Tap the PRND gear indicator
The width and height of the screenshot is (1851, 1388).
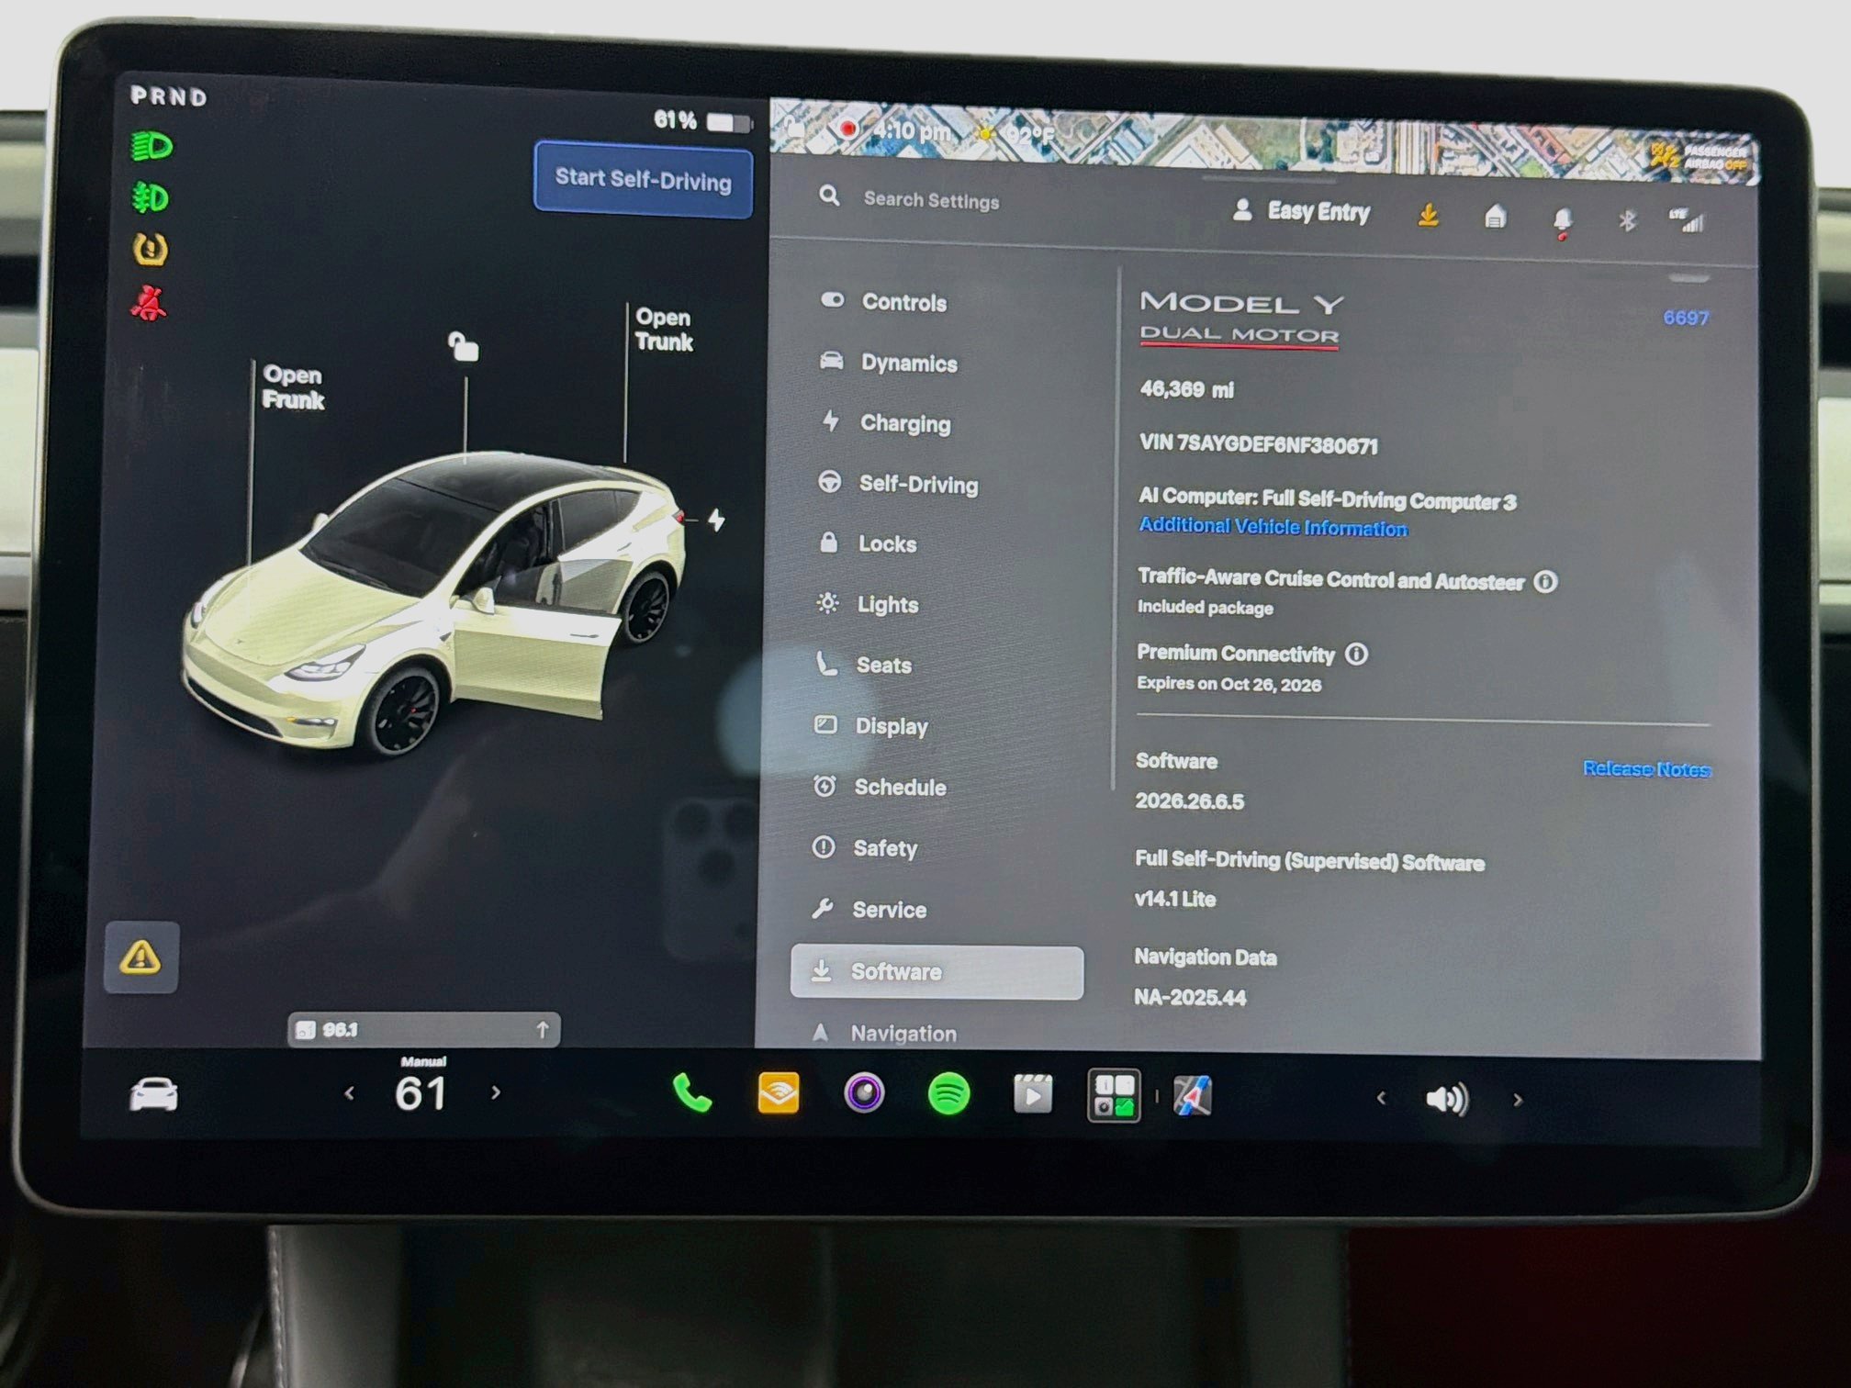(x=169, y=96)
